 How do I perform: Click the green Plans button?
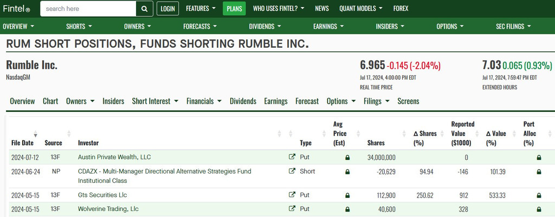234,9
